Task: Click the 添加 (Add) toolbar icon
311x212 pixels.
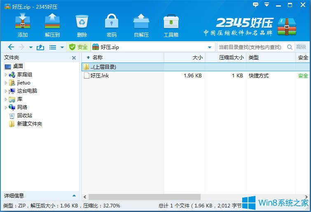Action: (23, 24)
